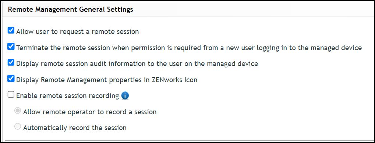Click the 'Automatically record the session' label text
This screenshot has width=375, height=143.
coord(75,128)
